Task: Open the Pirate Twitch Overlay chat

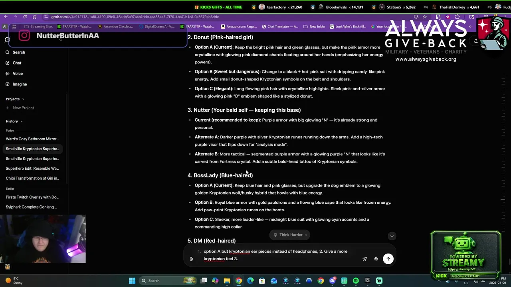Action: [x=32, y=197]
